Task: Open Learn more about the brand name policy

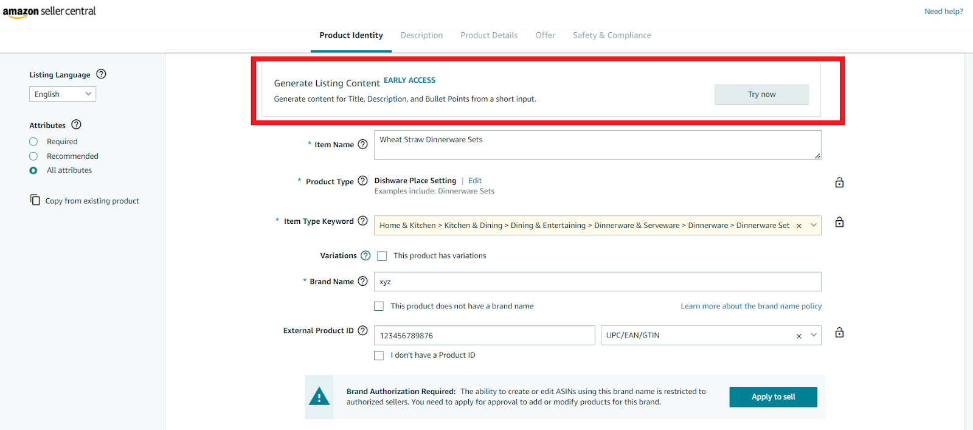Action: tap(751, 306)
